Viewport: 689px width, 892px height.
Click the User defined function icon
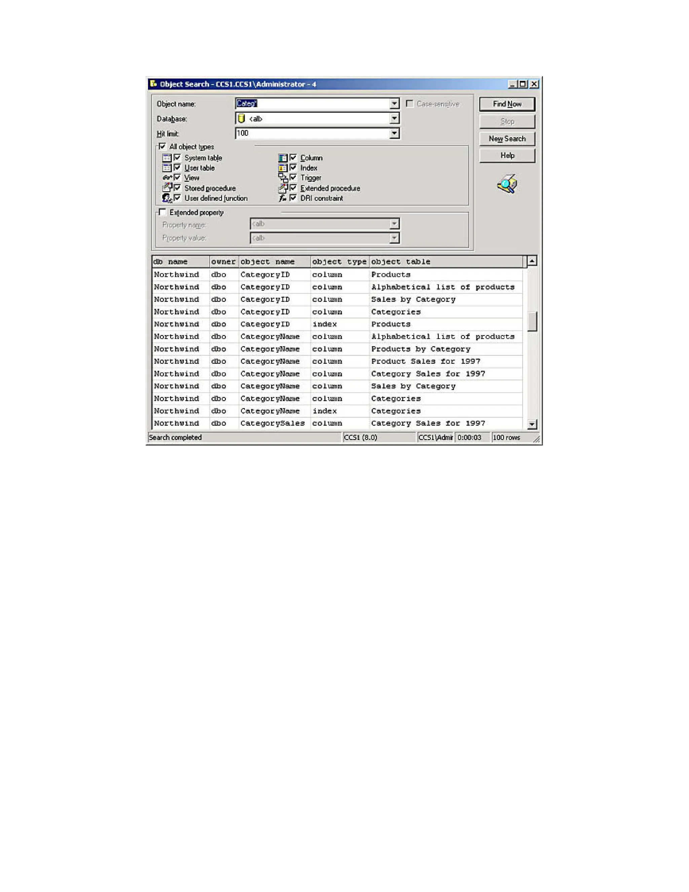pyautogui.click(x=167, y=198)
